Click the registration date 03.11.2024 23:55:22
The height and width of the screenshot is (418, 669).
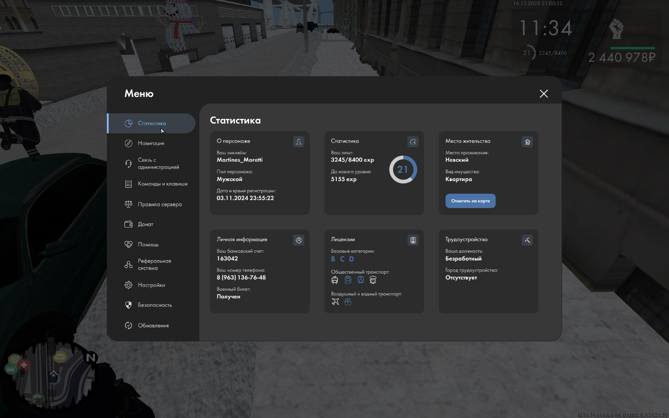pos(245,198)
